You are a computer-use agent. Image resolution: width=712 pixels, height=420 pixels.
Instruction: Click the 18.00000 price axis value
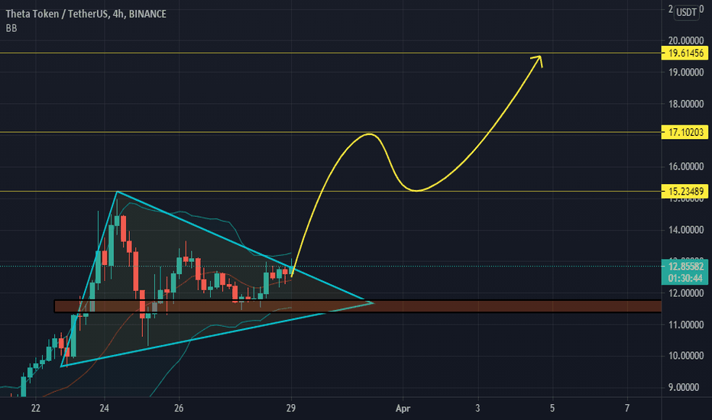[686, 104]
